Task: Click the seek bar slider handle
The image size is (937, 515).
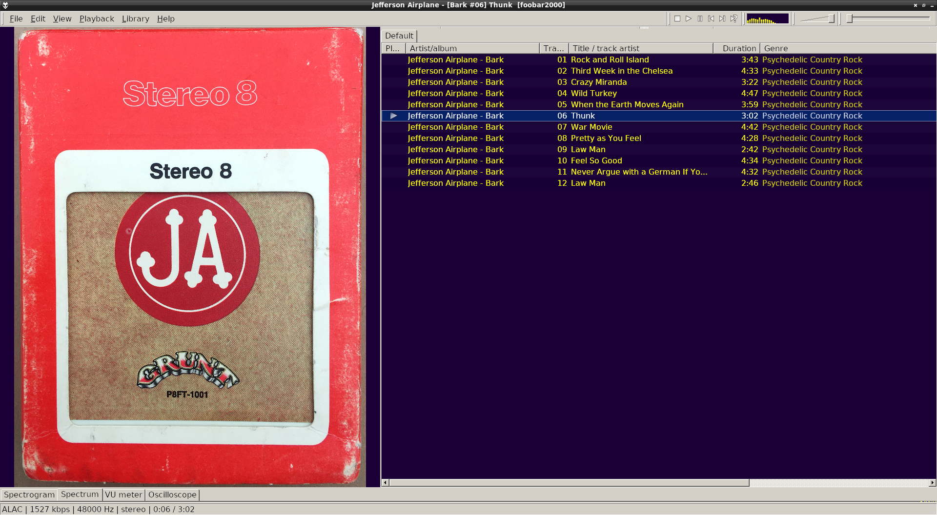Action: point(850,19)
